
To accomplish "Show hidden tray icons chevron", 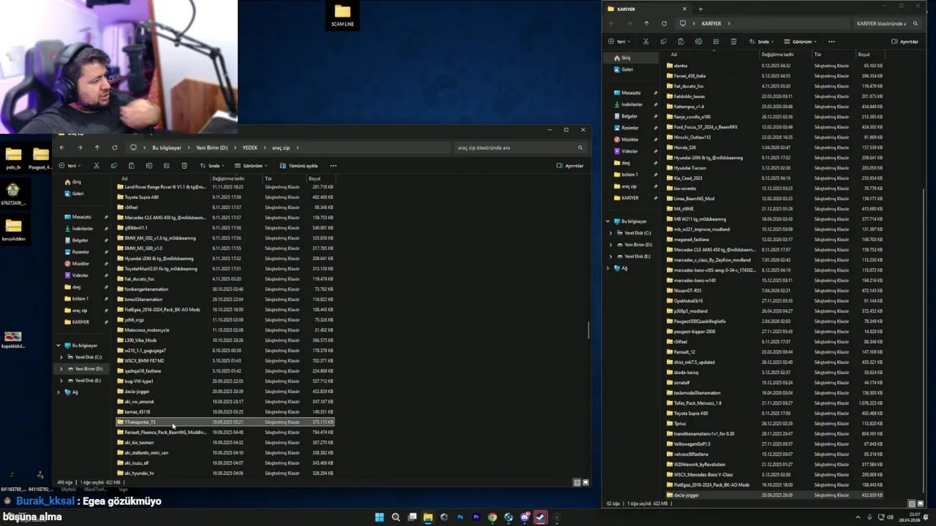I will pos(857,517).
